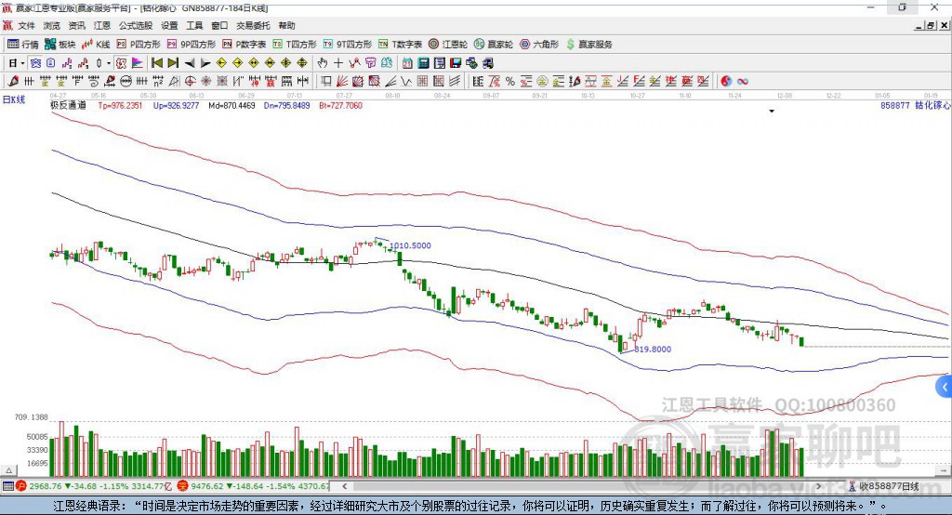The image size is (952, 515).
Task: Open the calculator icon
Action: [423, 63]
